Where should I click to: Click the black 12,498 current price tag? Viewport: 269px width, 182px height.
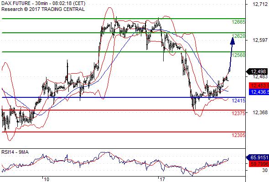point(257,71)
